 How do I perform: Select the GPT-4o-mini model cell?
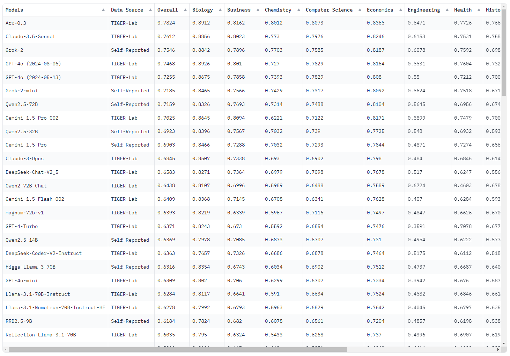point(55,280)
